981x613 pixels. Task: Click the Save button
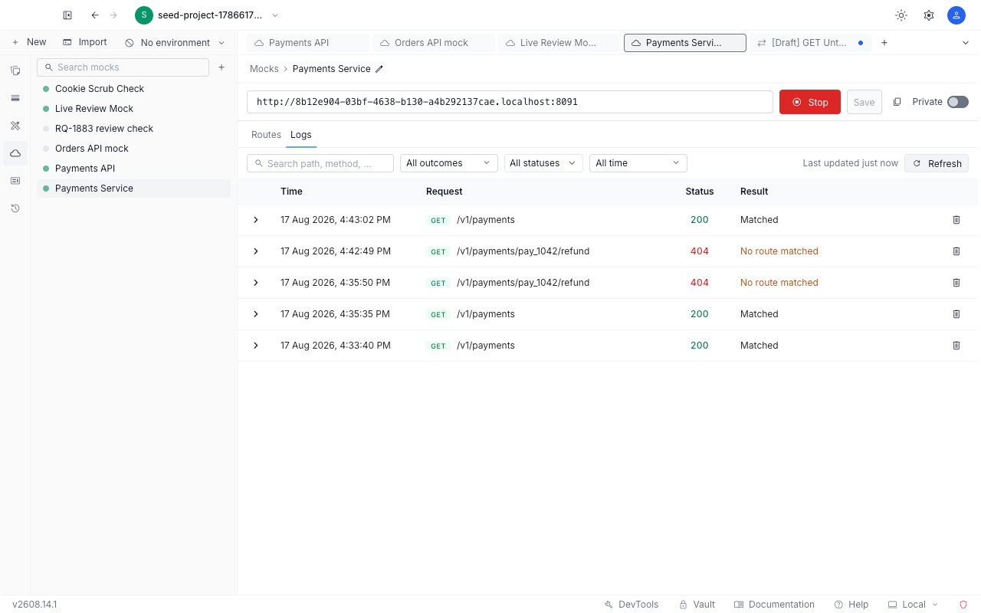[x=864, y=102]
